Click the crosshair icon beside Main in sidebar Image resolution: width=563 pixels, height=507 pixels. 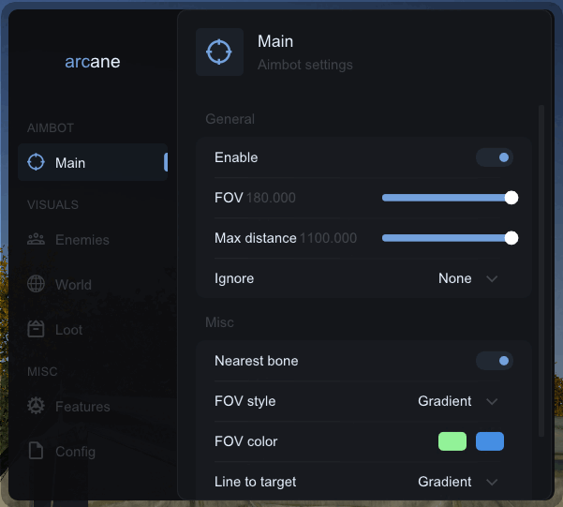pos(37,162)
